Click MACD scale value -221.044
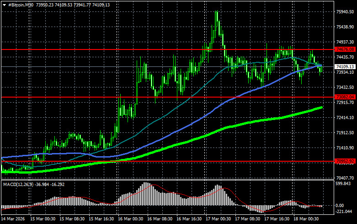The width and height of the screenshot is (357, 224). (x=344, y=212)
